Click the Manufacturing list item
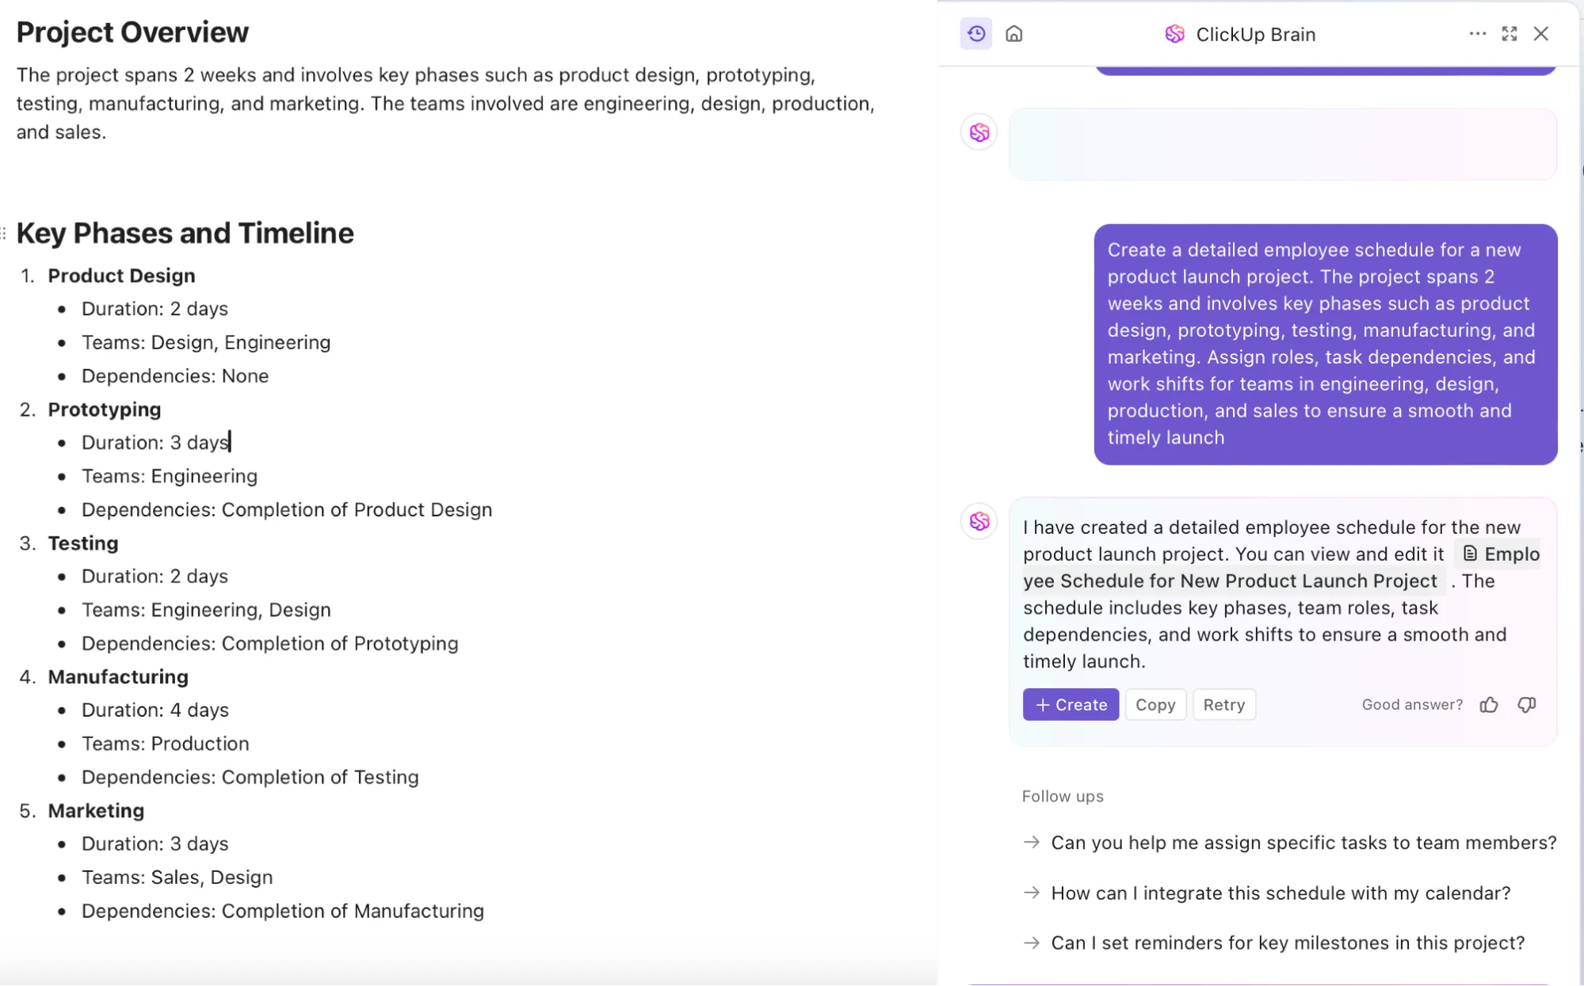Screen dimensions: 1584x986 click(118, 677)
